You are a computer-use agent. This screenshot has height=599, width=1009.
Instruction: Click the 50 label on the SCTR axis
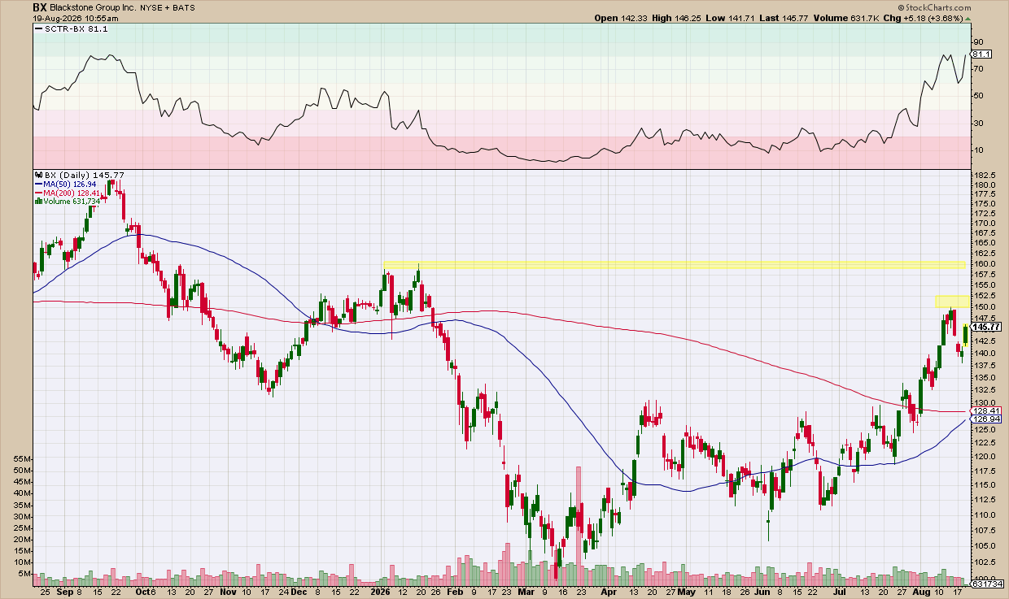tap(979, 96)
